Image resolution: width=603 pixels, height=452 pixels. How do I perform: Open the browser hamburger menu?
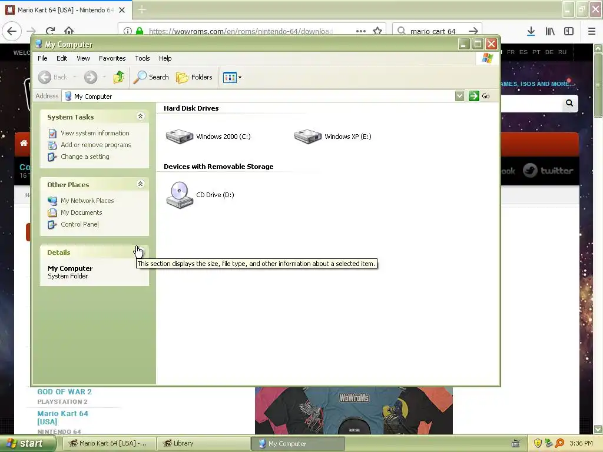coord(592,31)
